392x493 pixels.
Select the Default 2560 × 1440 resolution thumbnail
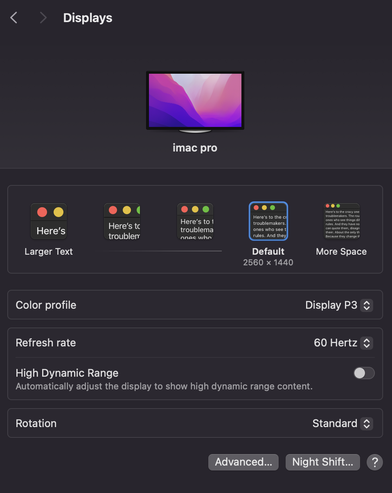point(268,221)
